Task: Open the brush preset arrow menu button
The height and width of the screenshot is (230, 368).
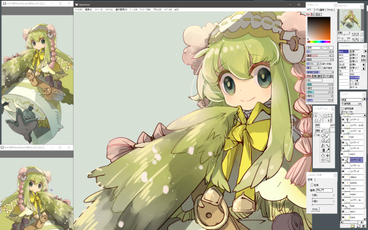Action: (x=366, y=51)
